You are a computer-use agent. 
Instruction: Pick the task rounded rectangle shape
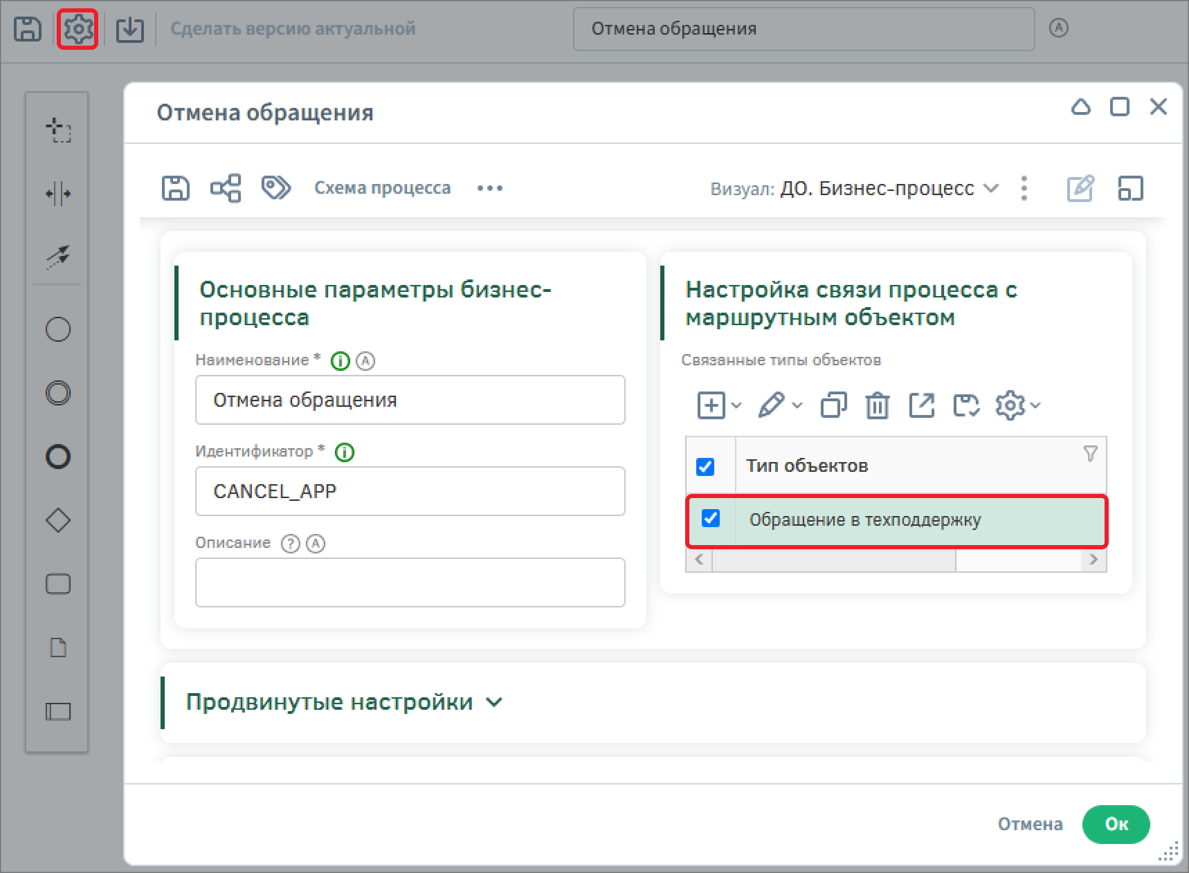click(x=58, y=584)
